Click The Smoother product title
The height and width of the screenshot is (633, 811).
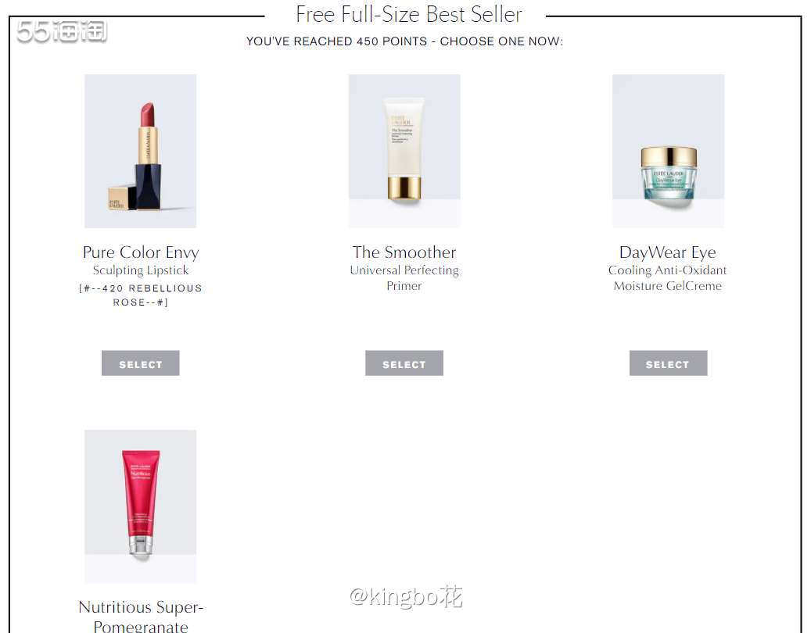[404, 252]
